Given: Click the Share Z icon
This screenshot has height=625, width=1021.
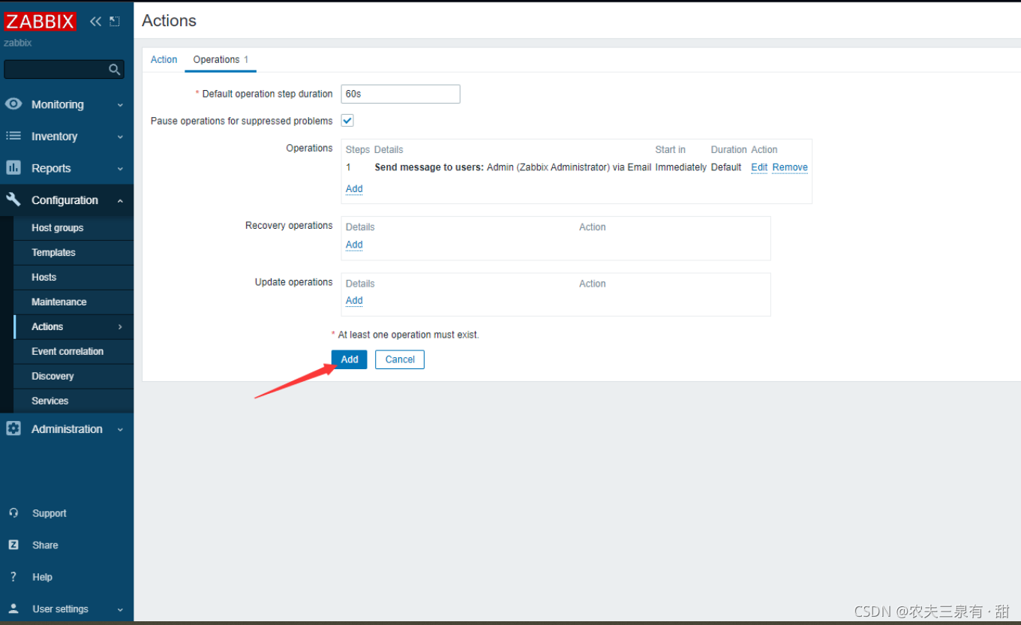Looking at the screenshot, I should [x=14, y=545].
